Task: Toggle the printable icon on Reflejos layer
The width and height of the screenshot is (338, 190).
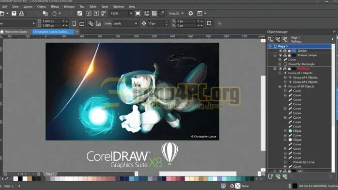Action: pyautogui.click(x=285, y=68)
